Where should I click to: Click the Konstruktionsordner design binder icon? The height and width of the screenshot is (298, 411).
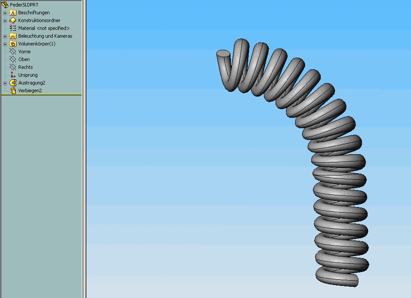point(12,20)
